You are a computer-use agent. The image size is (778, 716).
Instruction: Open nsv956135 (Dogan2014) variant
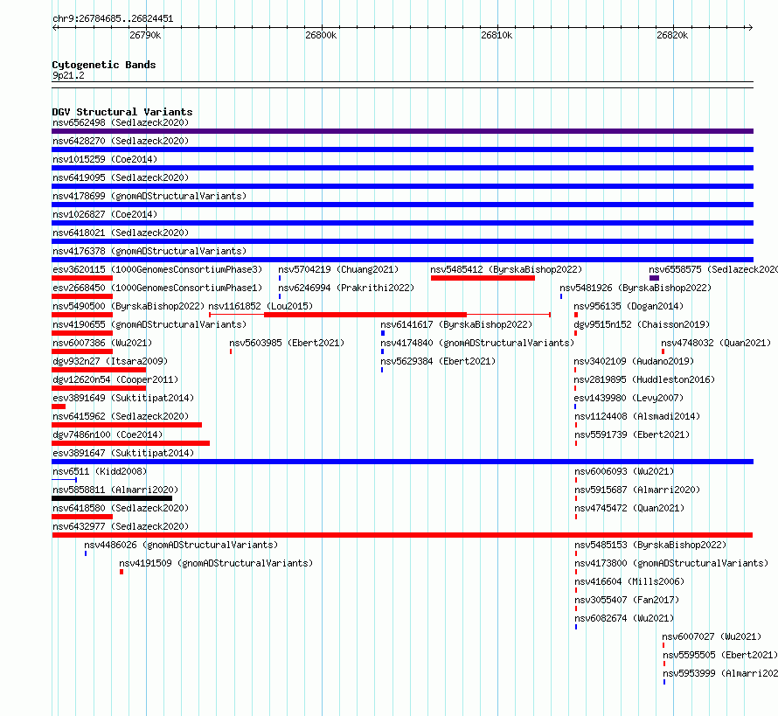(629, 306)
